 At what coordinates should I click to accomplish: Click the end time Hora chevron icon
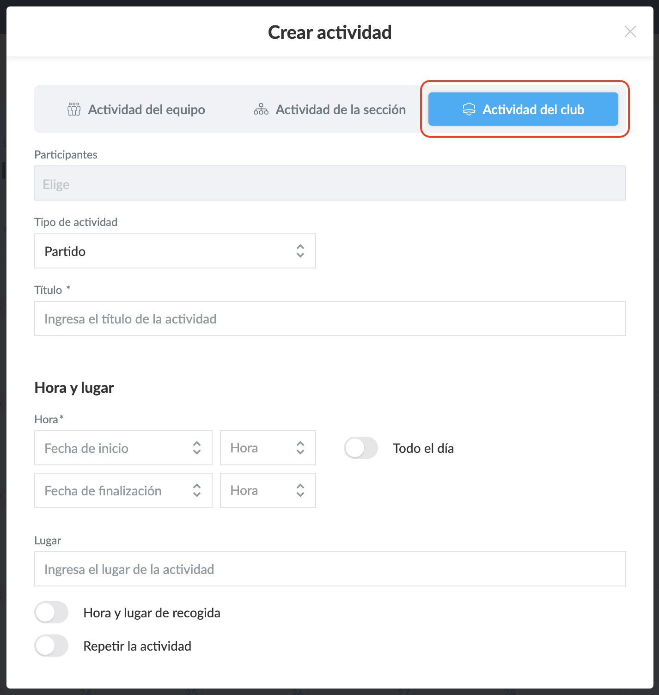[300, 490]
